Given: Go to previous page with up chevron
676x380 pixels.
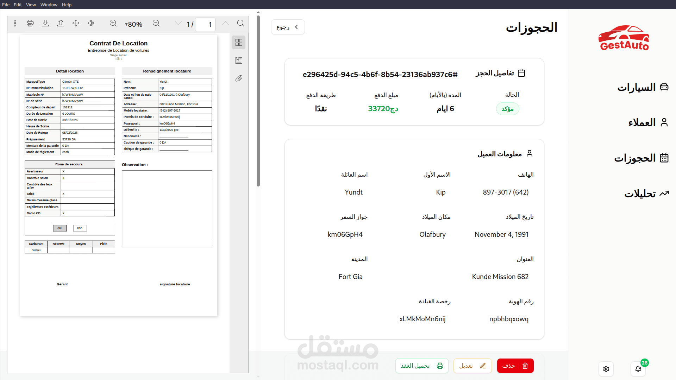Looking at the screenshot, I should (225, 23).
